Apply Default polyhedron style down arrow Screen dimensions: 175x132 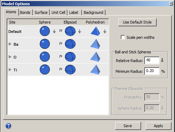105,32
